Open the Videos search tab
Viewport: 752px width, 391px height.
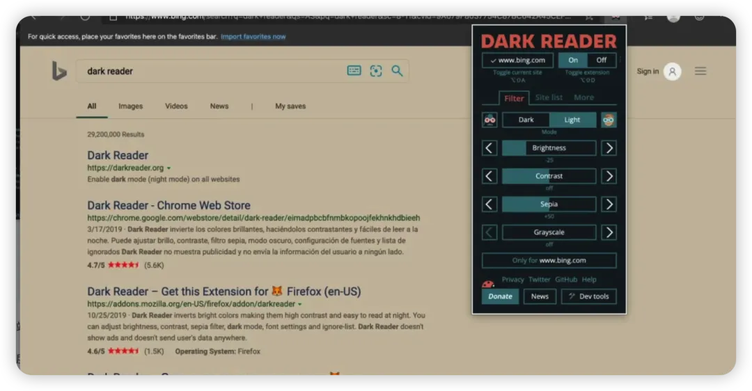tap(176, 106)
